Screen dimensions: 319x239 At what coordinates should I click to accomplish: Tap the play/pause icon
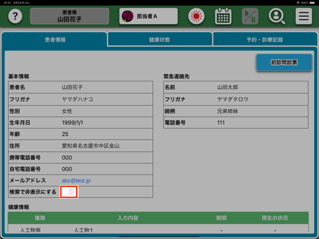pos(250,16)
